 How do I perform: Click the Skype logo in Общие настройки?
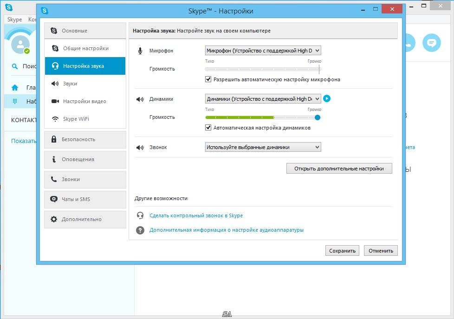click(x=55, y=48)
